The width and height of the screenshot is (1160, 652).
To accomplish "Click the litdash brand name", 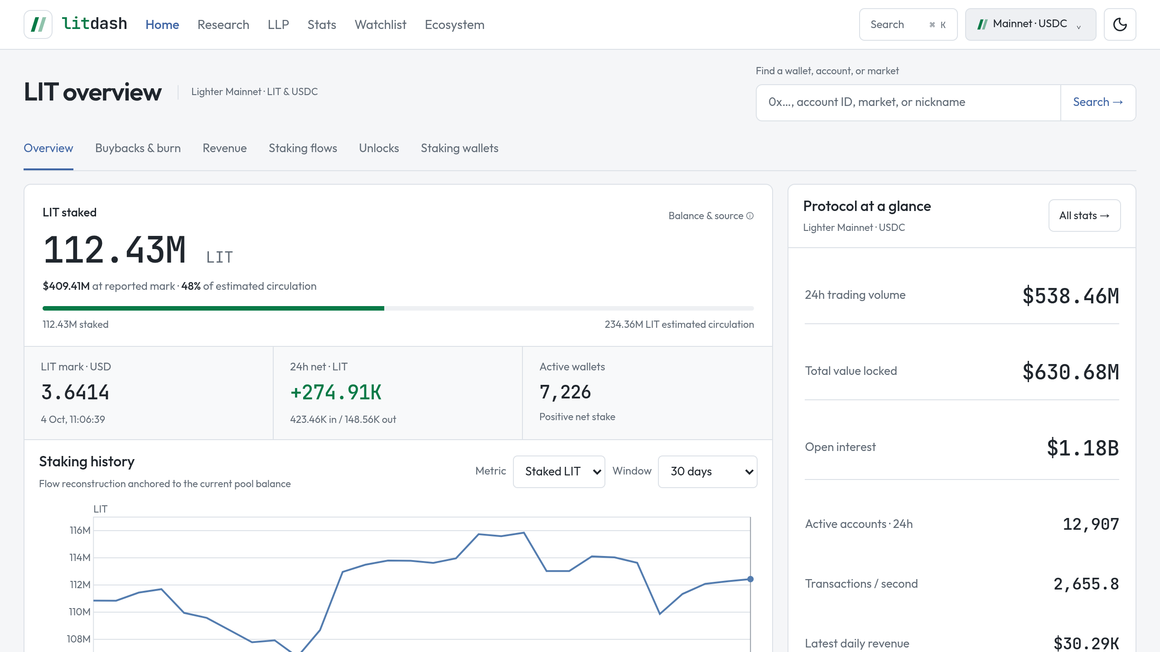I will point(94,24).
